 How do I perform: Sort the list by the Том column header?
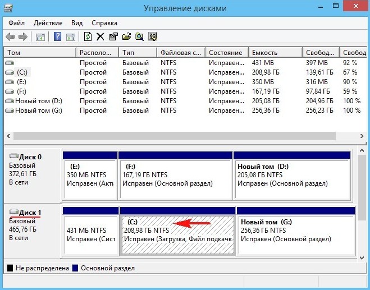pyautogui.click(x=39, y=52)
